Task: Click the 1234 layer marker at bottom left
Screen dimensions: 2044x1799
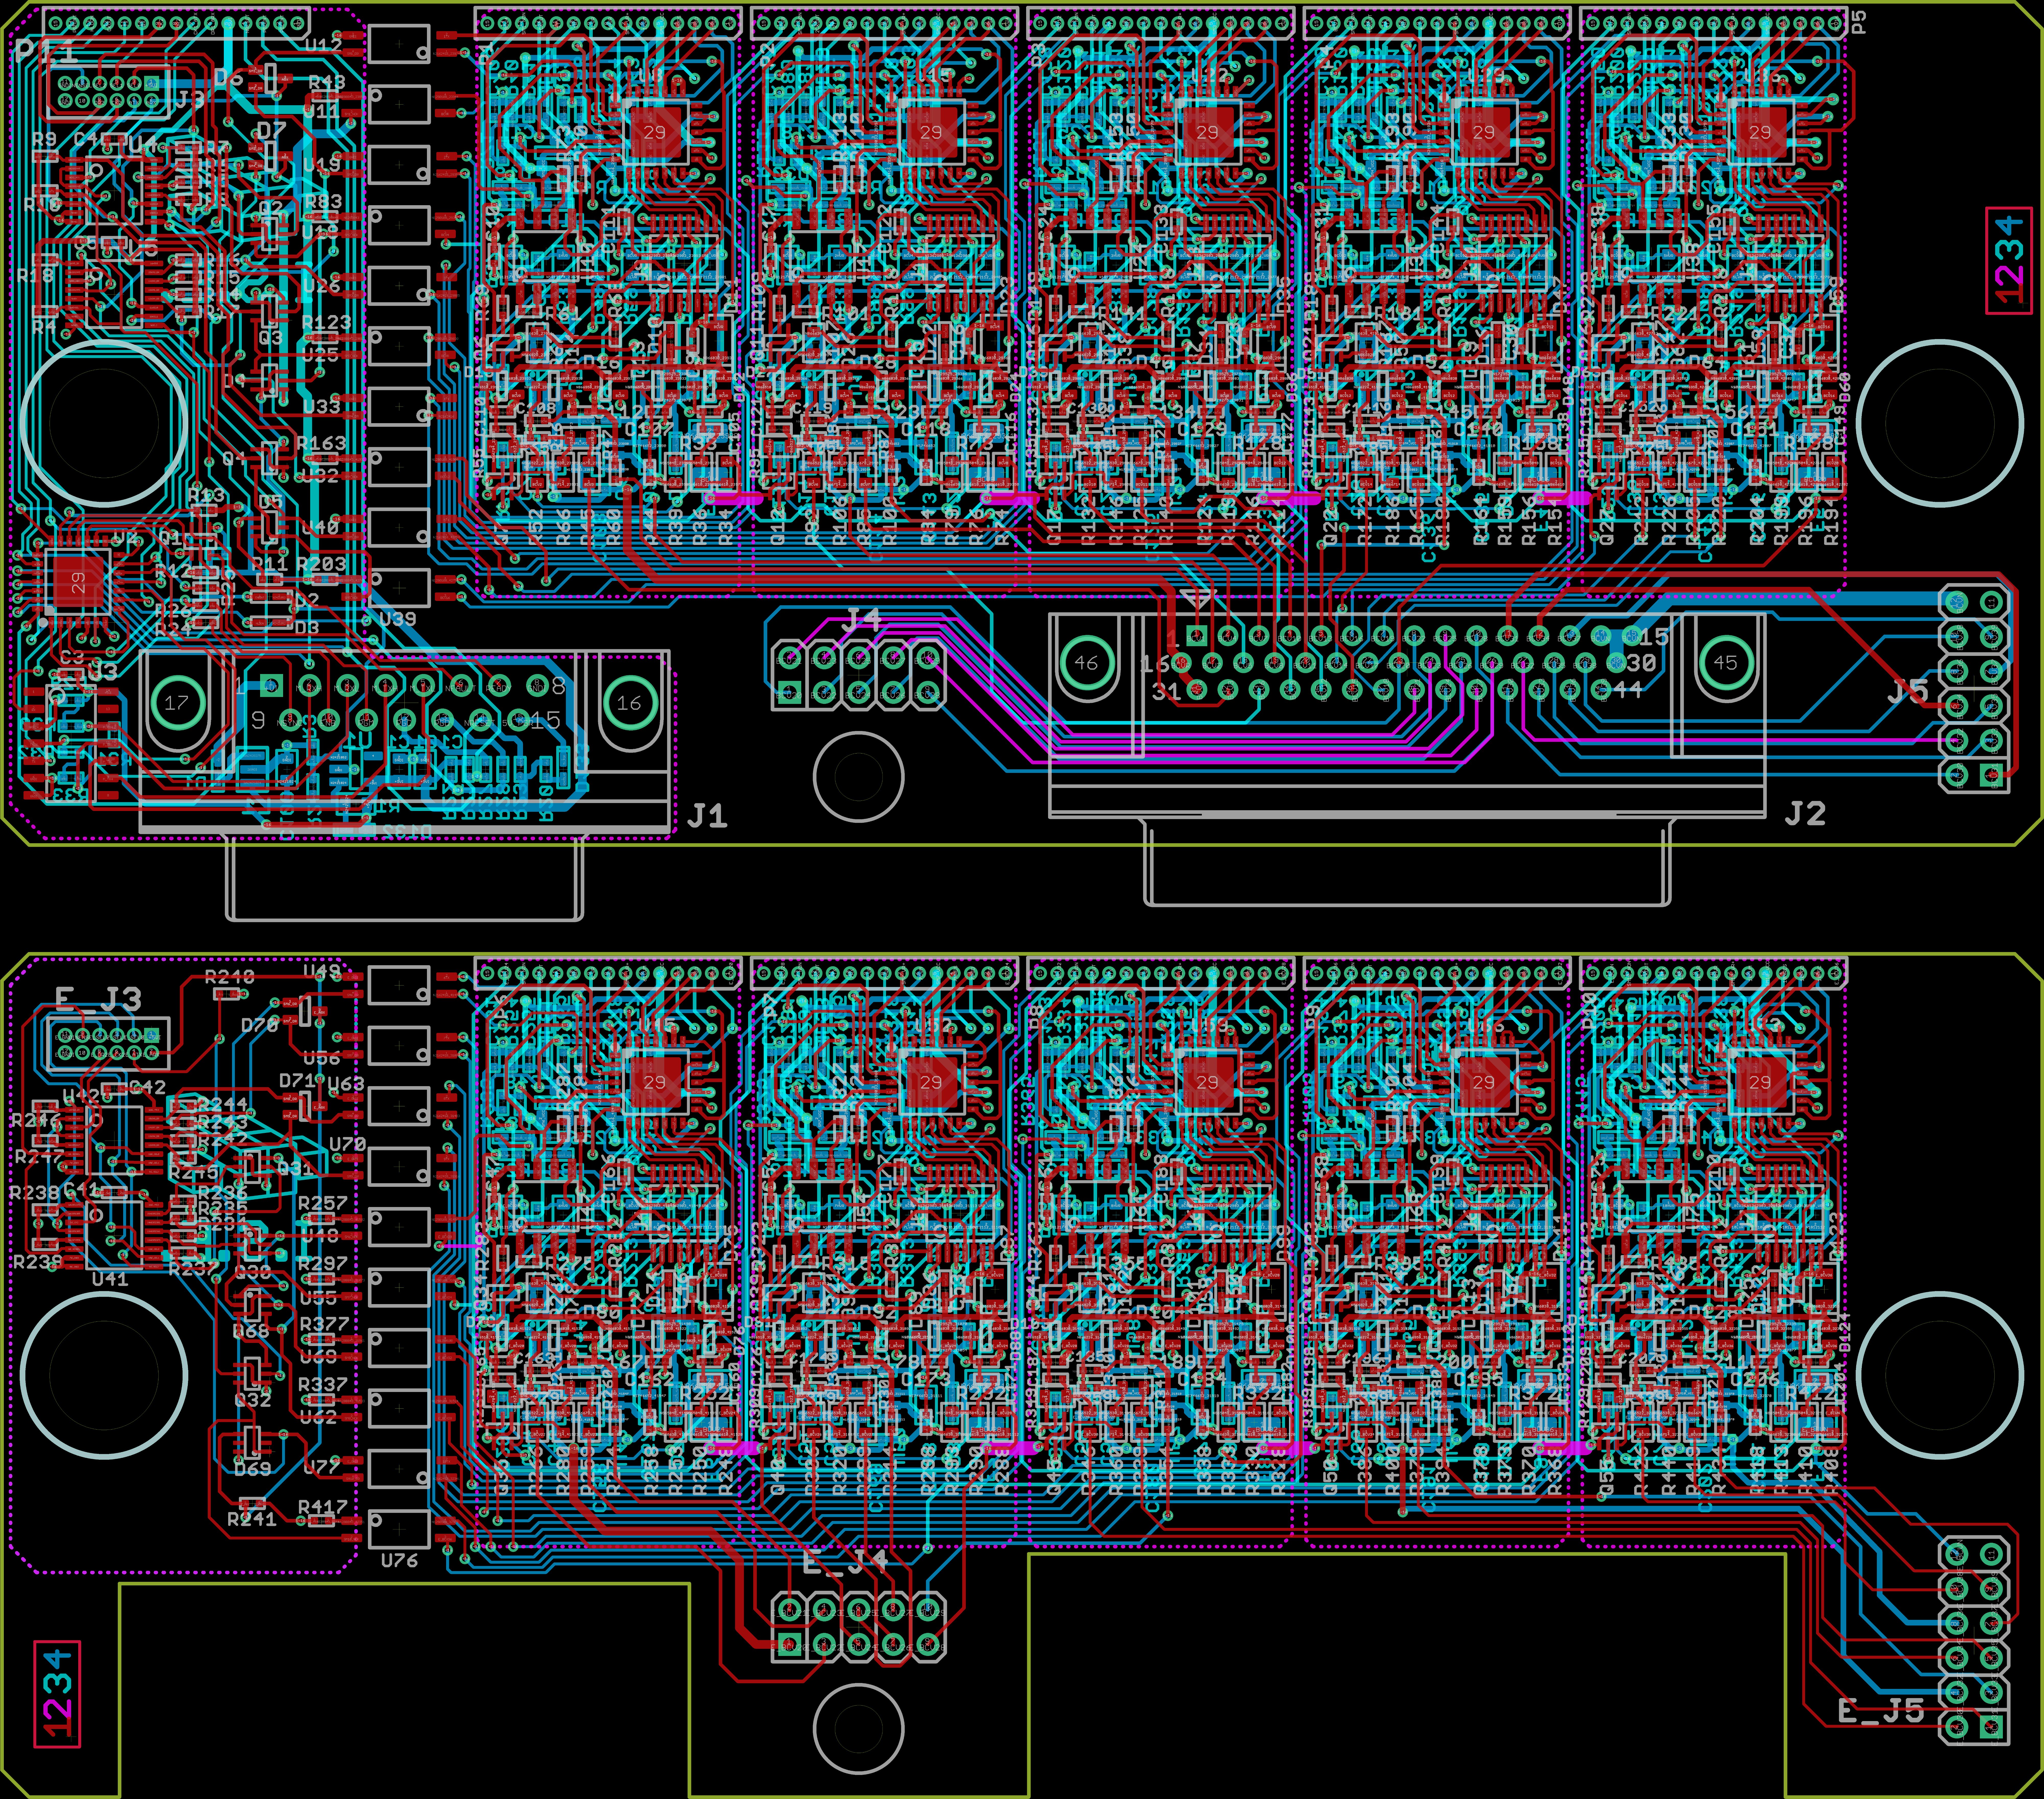Action: pos(57,1694)
